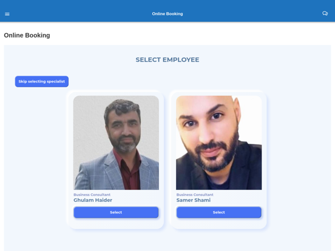Click the SELECT EMPLOYEE heading

pyautogui.click(x=167, y=60)
